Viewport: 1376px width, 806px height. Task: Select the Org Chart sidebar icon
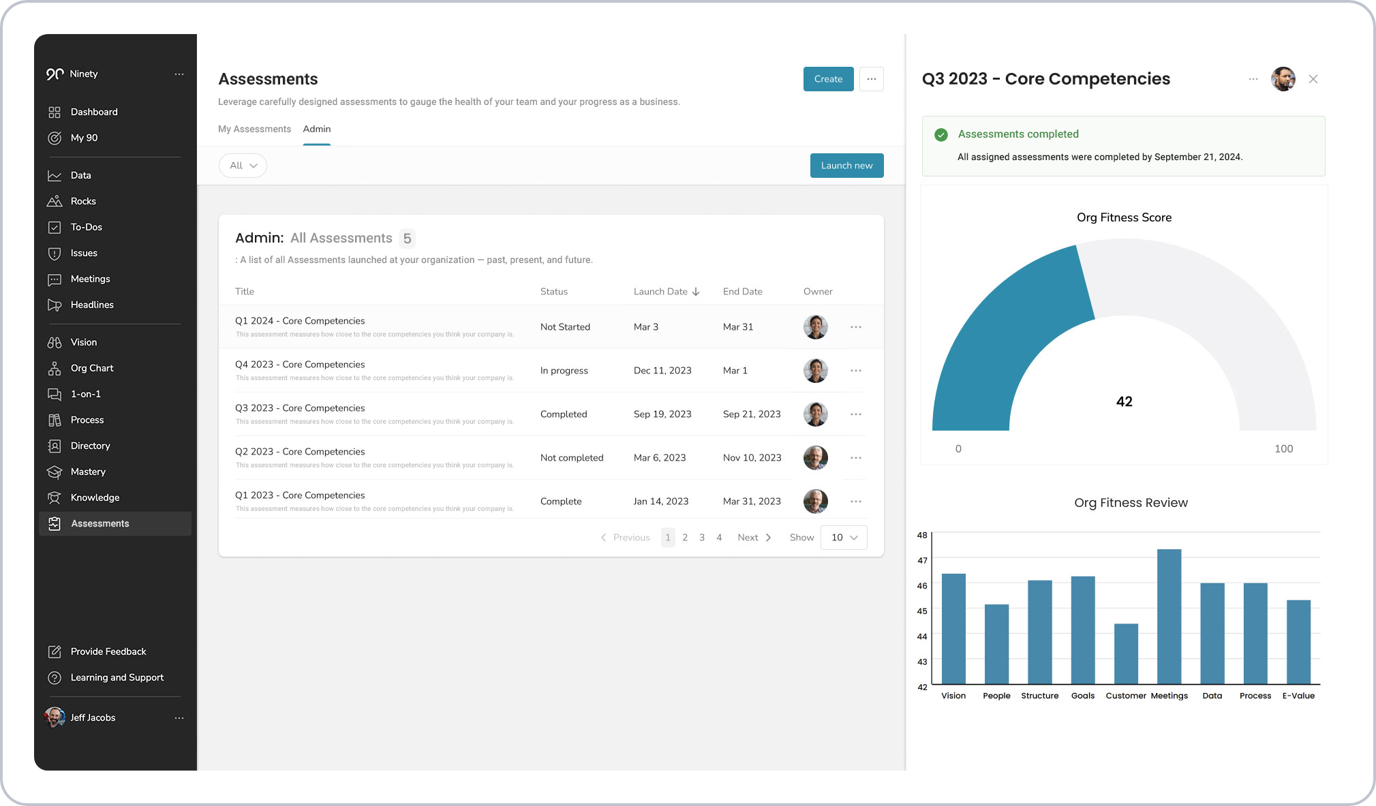[55, 368]
